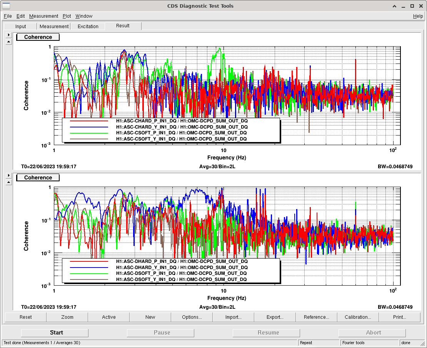Viewport: 427px width, 348px height.
Task: Open the bottom plot's Coherence title box
Action: 38,177
